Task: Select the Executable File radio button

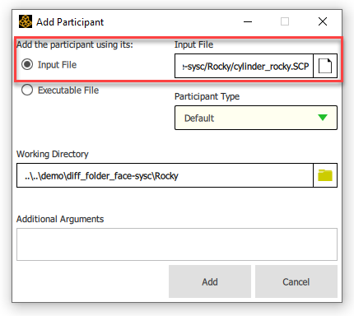Action: pyautogui.click(x=27, y=90)
